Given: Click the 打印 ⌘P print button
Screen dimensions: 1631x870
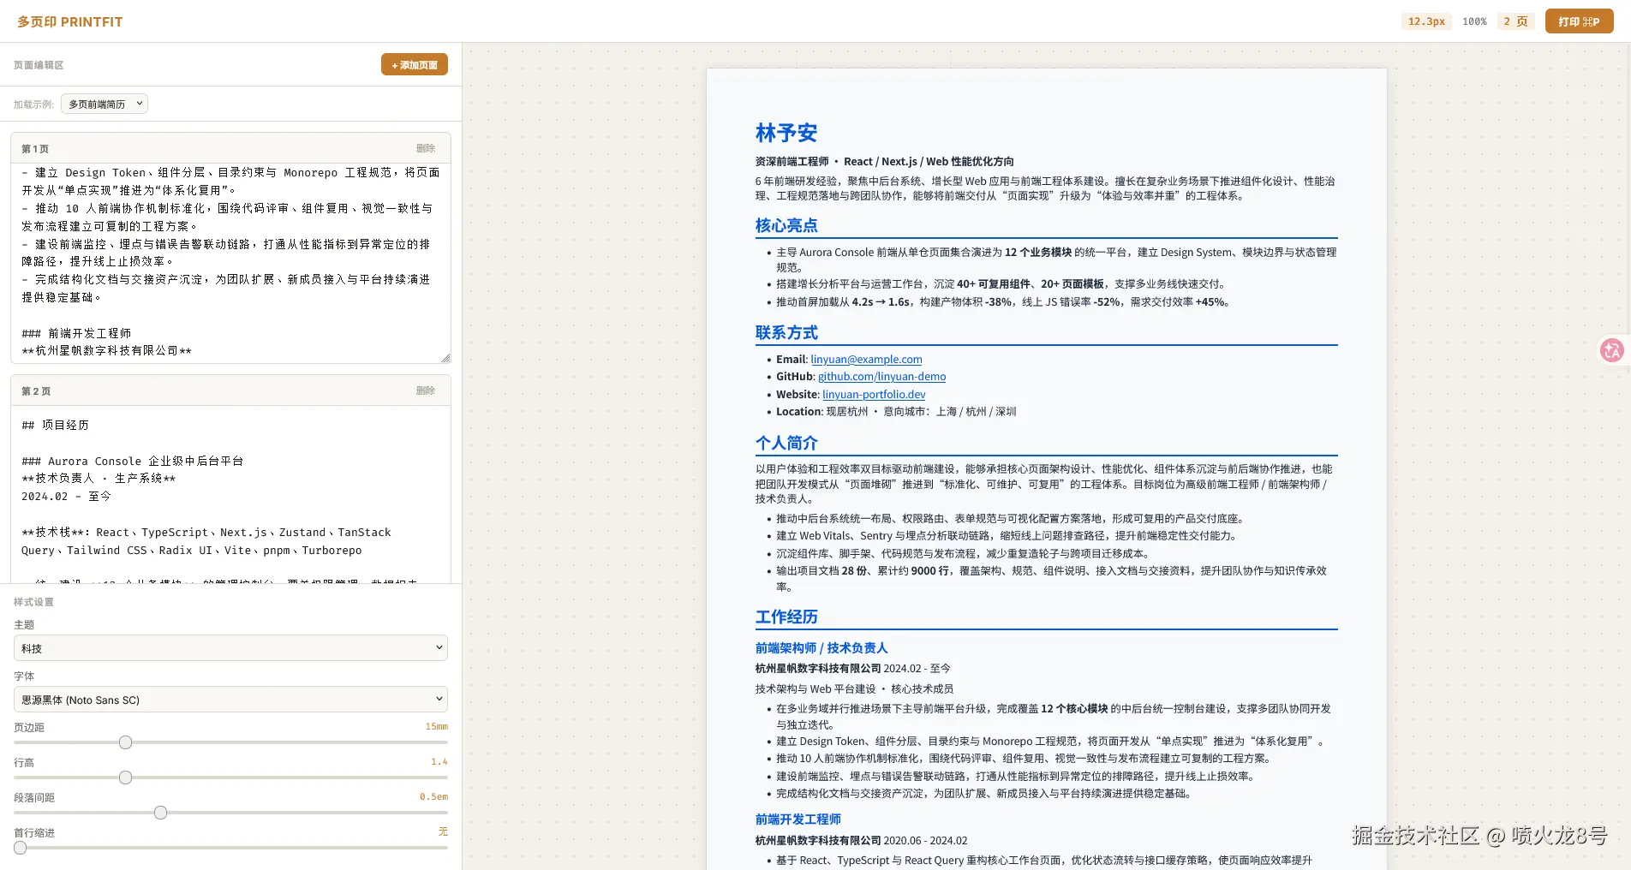Looking at the screenshot, I should [1579, 21].
